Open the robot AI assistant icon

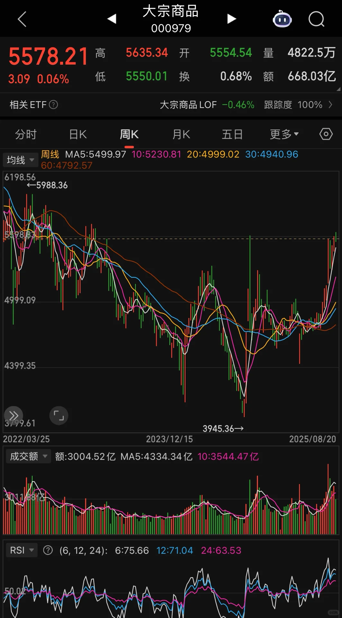pyautogui.click(x=282, y=19)
